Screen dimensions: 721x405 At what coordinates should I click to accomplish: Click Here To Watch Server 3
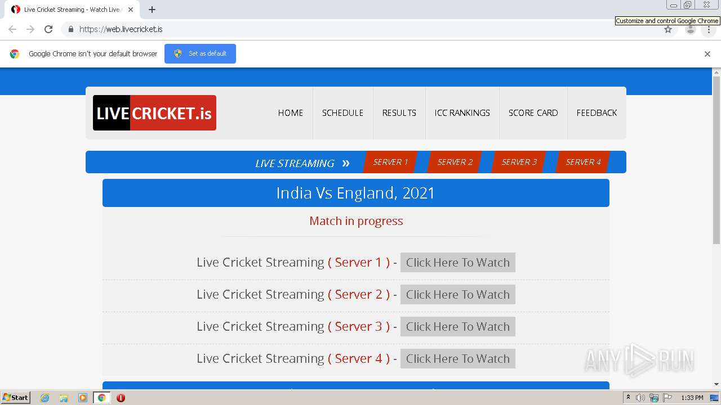pyautogui.click(x=458, y=327)
